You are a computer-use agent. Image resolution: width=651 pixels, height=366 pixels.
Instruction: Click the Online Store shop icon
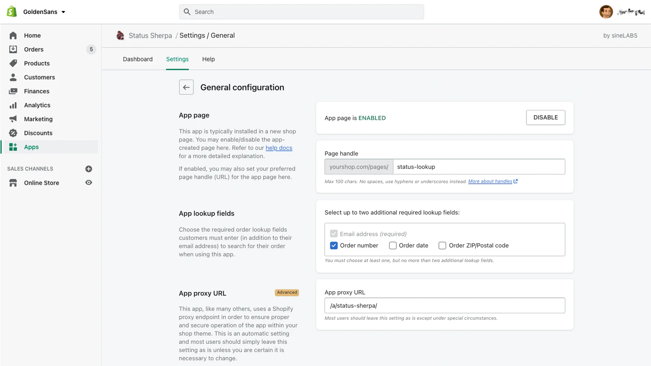tap(13, 183)
